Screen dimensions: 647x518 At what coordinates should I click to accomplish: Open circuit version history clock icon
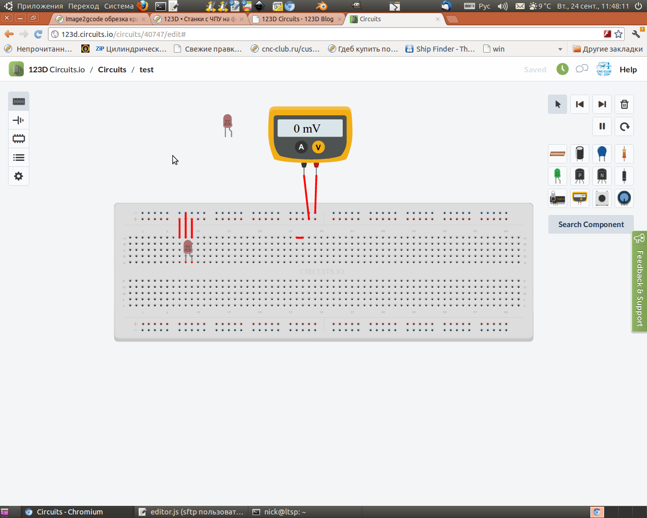click(x=563, y=69)
